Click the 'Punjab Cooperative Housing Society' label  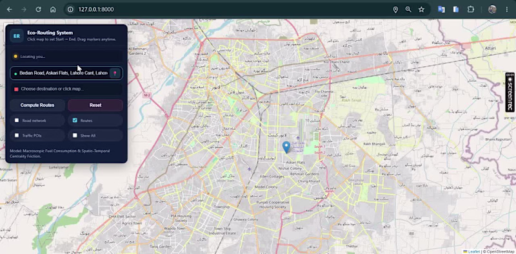tap(273, 204)
